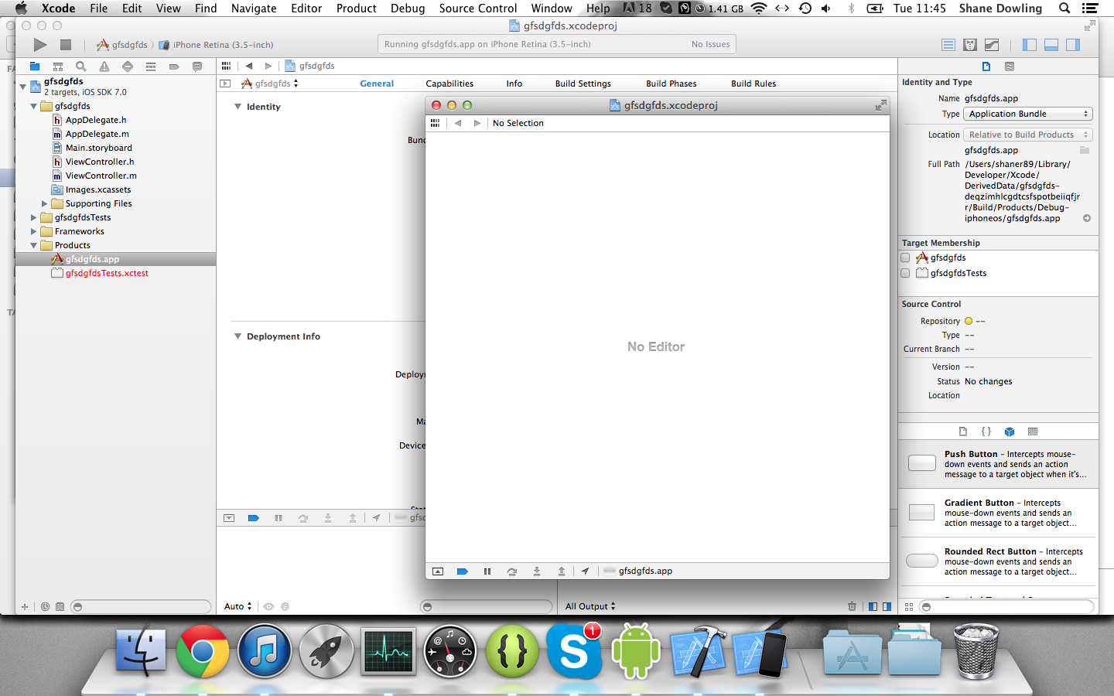Enable gfsdgfds target membership
Viewport: 1114px width, 696px height.
click(x=905, y=258)
